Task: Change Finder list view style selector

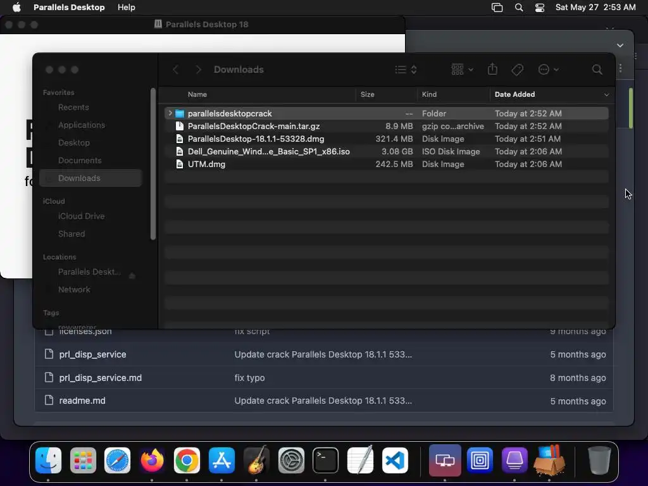Action: 406,70
